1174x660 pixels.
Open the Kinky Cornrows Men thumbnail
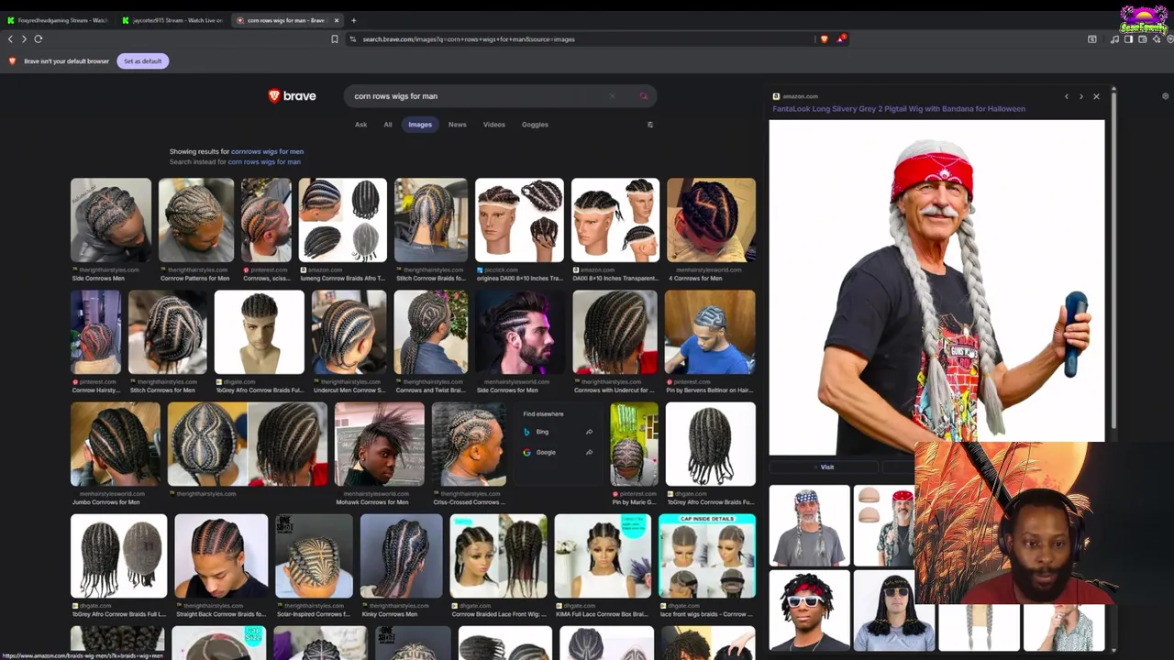pyautogui.click(x=401, y=556)
